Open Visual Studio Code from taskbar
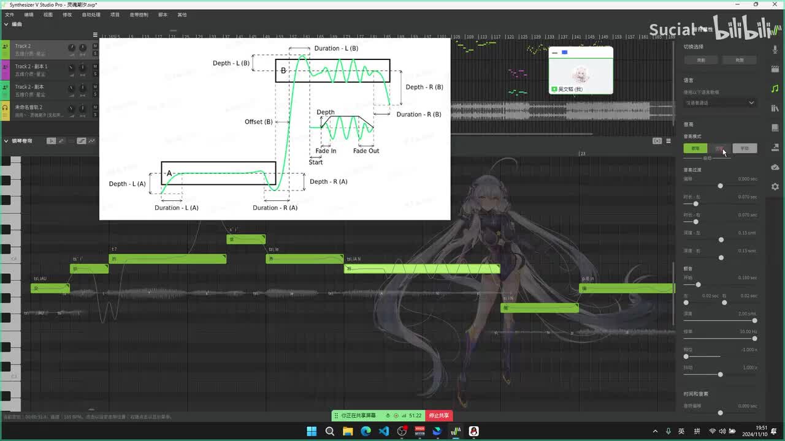 coord(383,431)
